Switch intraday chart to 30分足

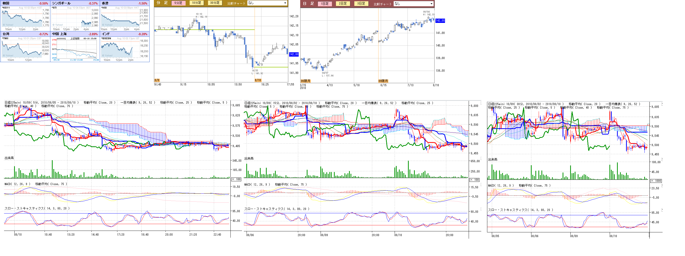click(215, 3)
